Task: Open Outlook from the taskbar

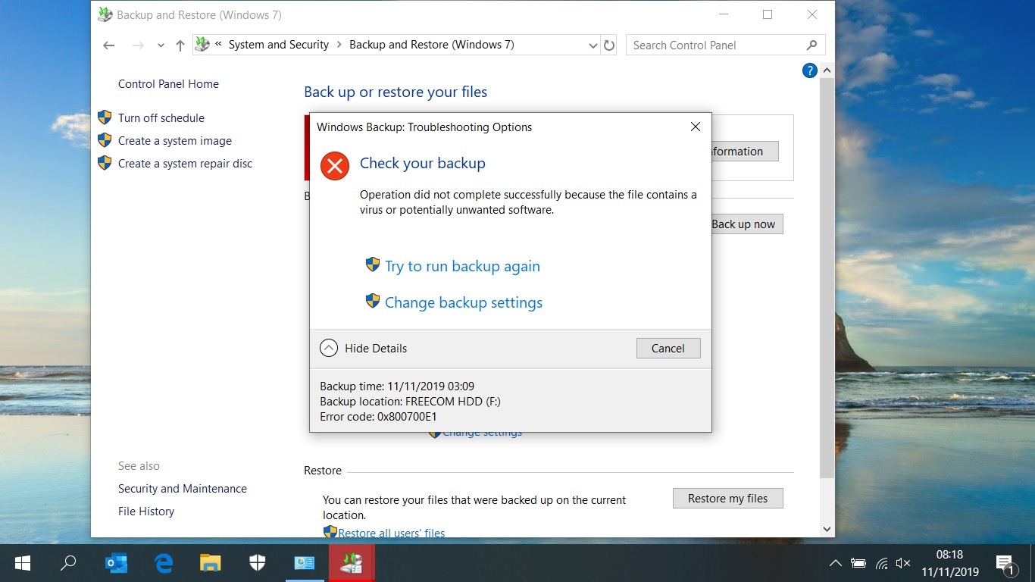Action: point(116,563)
